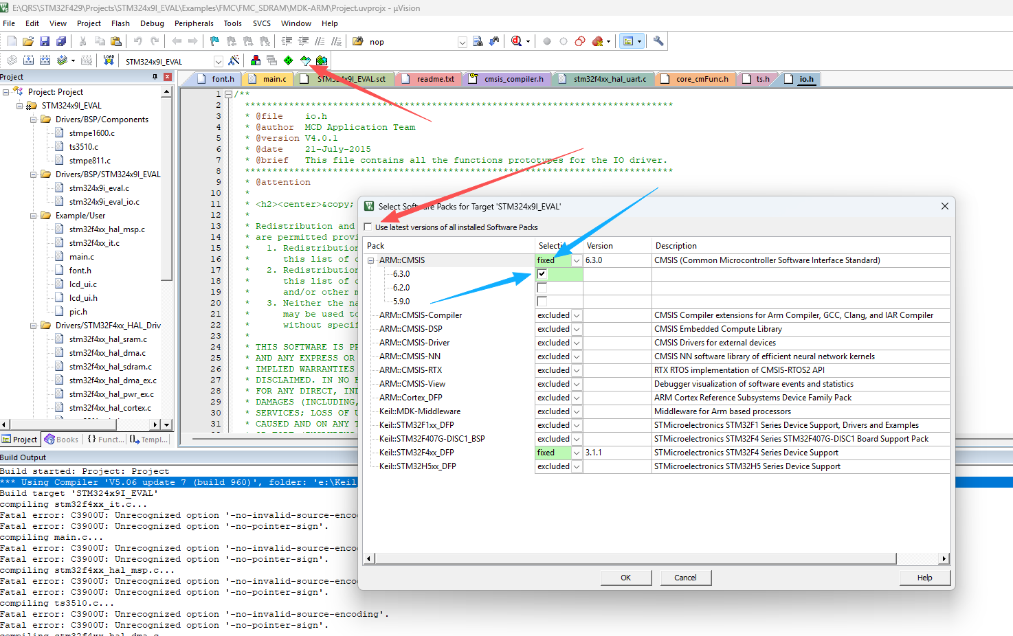Click the window layout icon in toolbar
The height and width of the screenshot is (636, 1013).
(628, 41)
